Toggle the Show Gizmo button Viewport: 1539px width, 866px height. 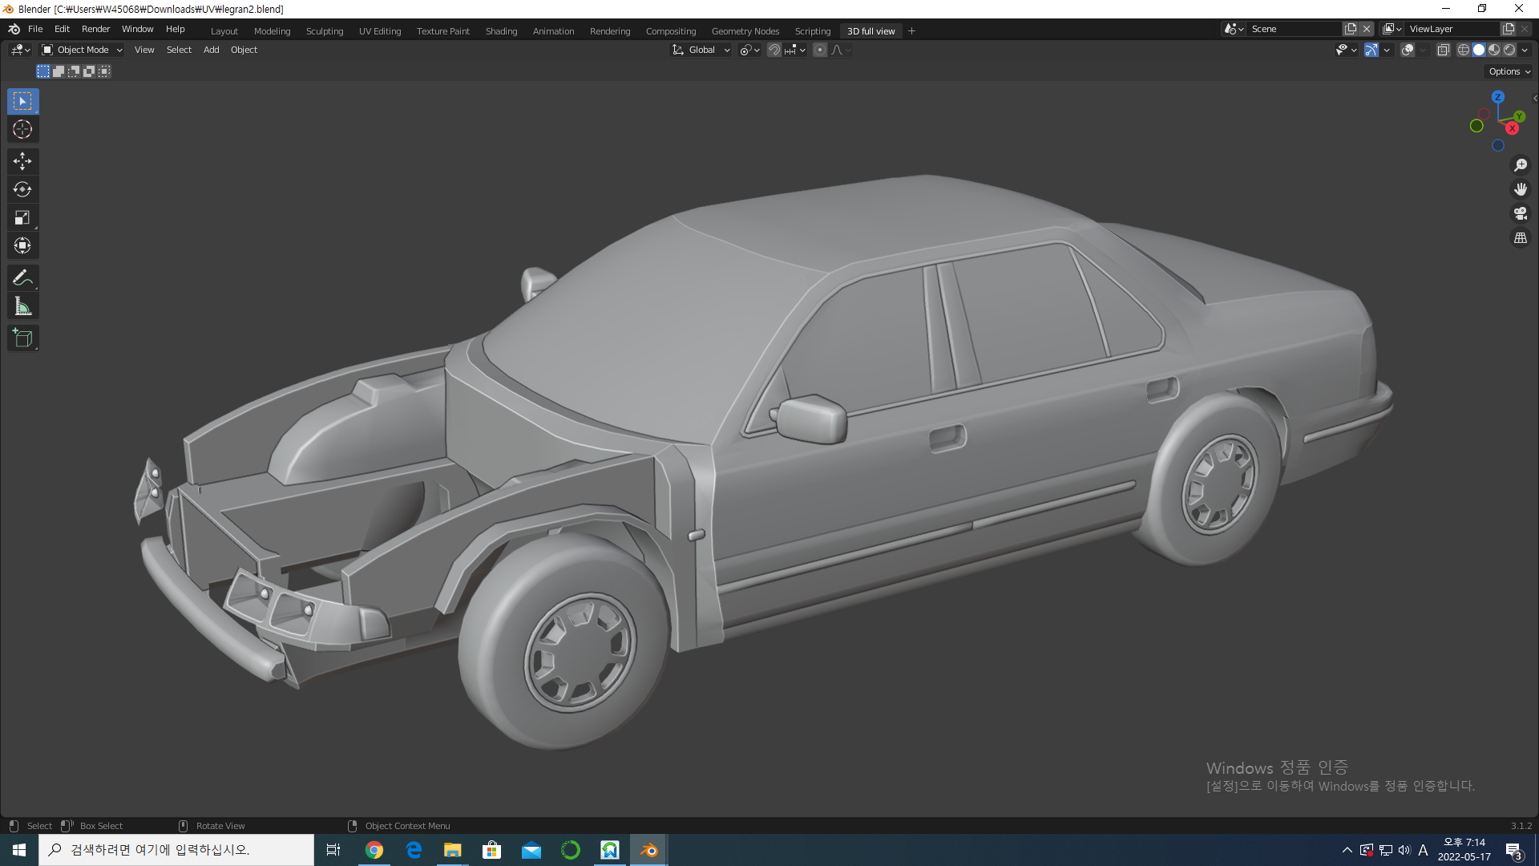coord(1371,50)
